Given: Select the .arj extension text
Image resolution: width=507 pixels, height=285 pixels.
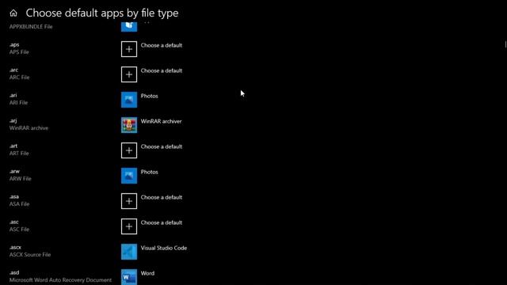Looking at the screenshot, I should 13,120.
